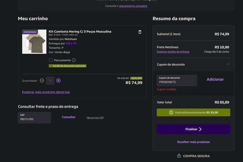
Task: Click the Netshoes seller name
Action: [x=71, y=39]
